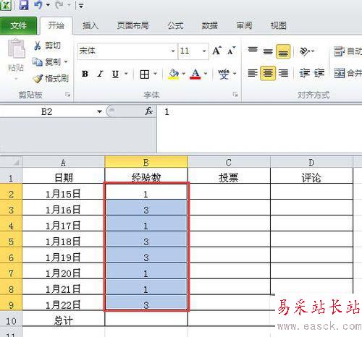The width and height of the screenshot is (362, 337).
Task: Select column C header
Action: [229, 162]
